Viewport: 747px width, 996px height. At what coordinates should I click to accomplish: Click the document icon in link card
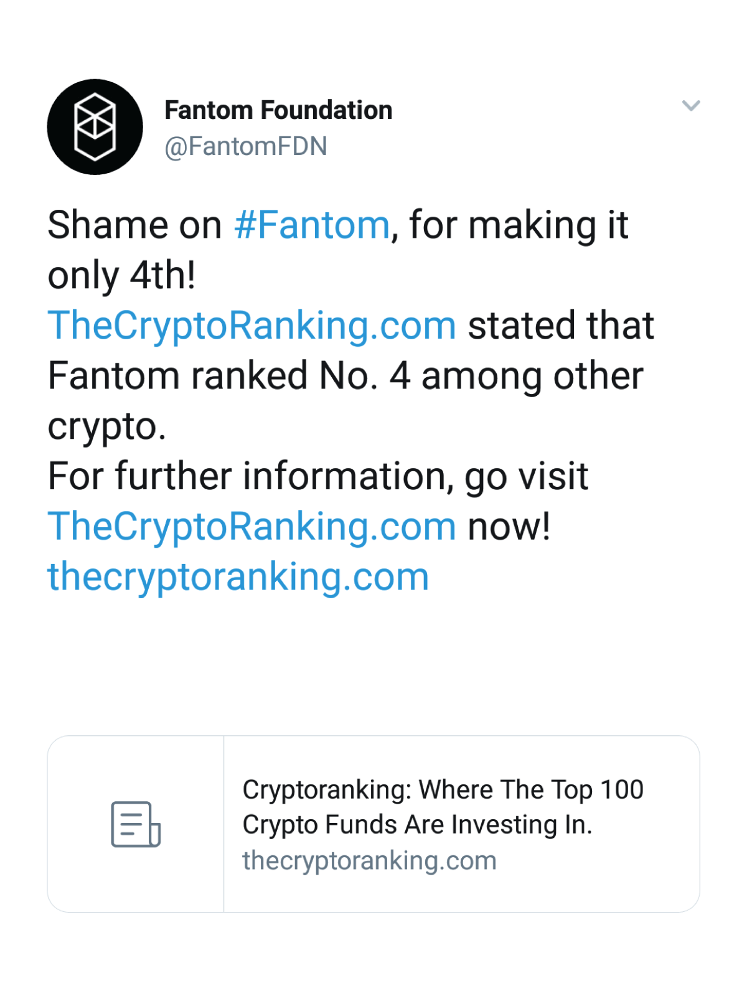[136, 824]
